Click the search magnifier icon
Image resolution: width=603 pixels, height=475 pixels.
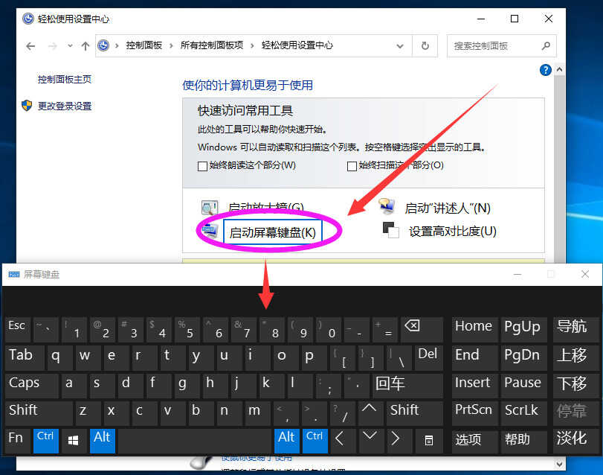tap(546, 46)
